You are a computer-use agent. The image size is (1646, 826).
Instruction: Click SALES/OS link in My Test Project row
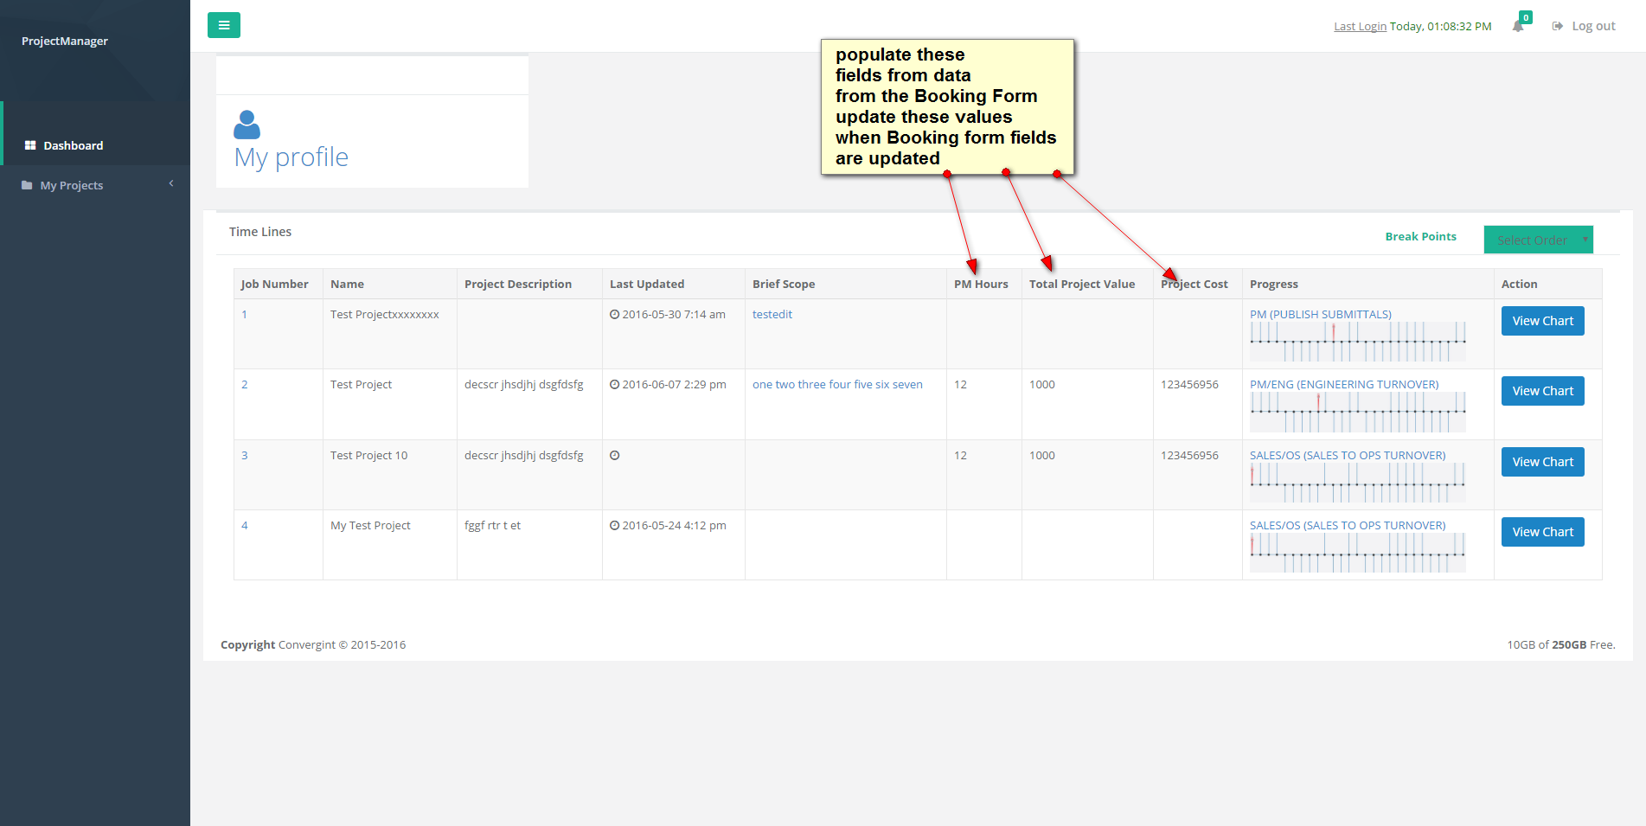pos(1348,525)
